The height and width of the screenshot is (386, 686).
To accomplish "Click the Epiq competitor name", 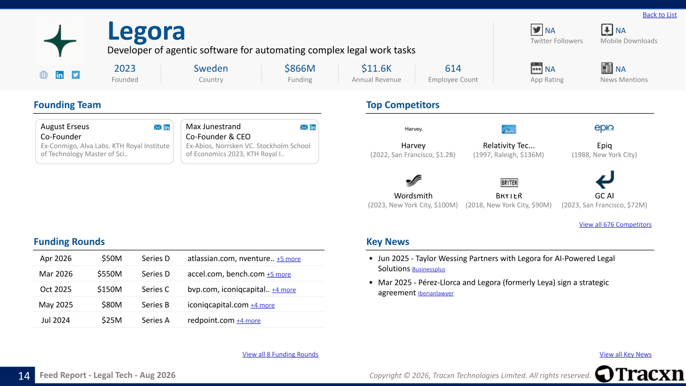I will click(x=605, y=145).
